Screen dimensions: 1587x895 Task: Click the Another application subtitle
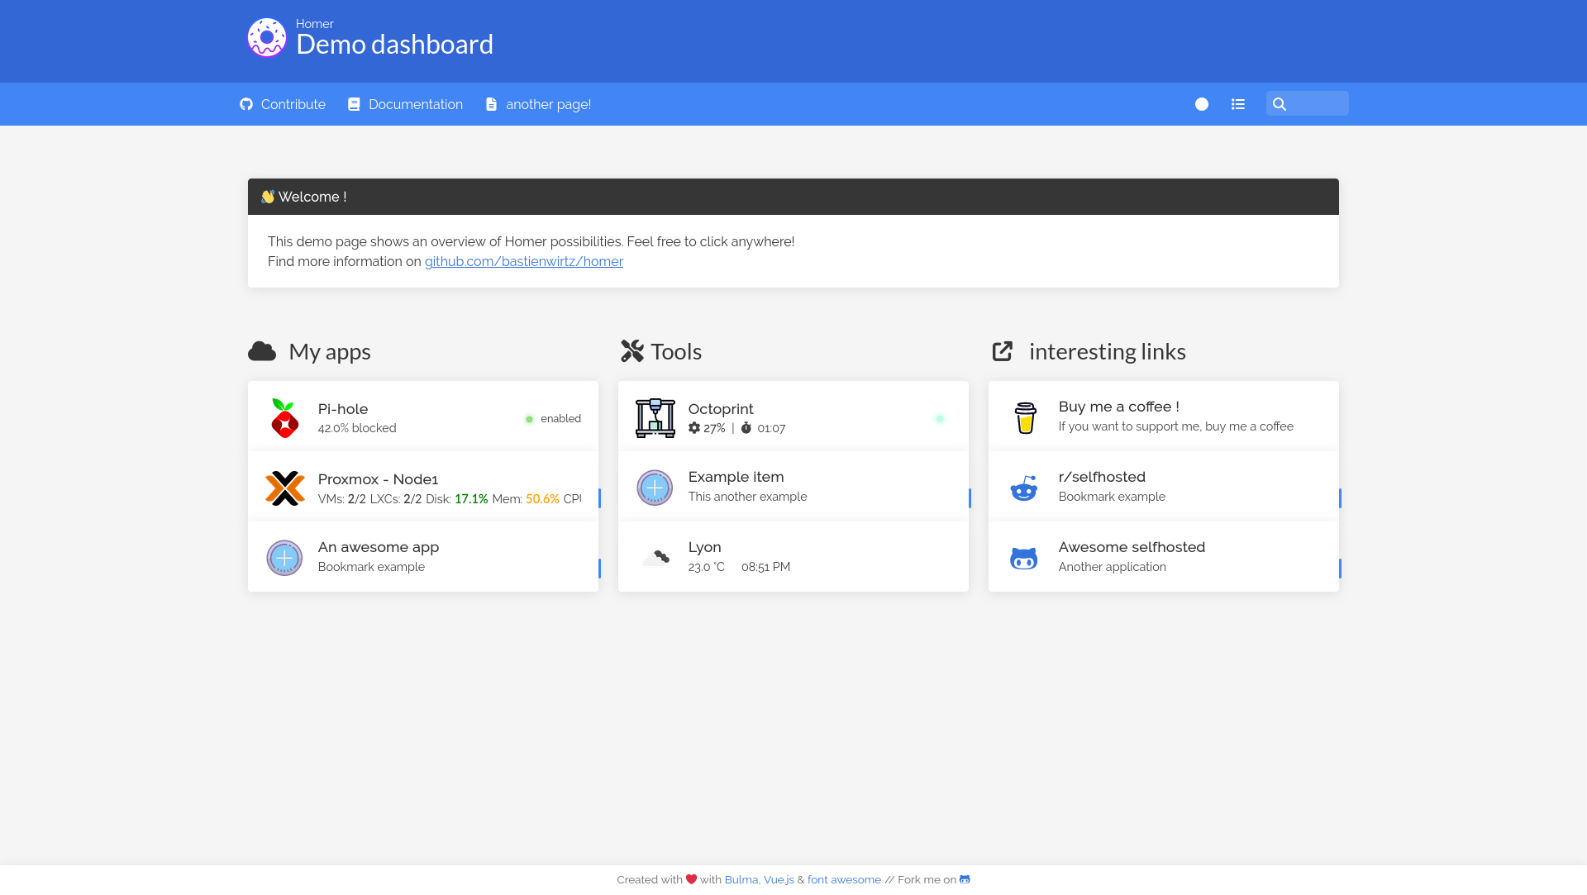tap(1113, 567)
